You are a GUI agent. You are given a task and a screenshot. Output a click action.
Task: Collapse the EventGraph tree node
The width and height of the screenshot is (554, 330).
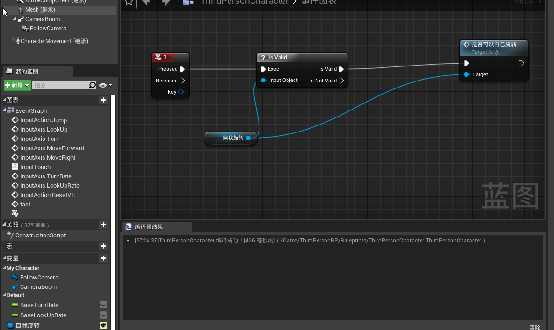point(4,110)
